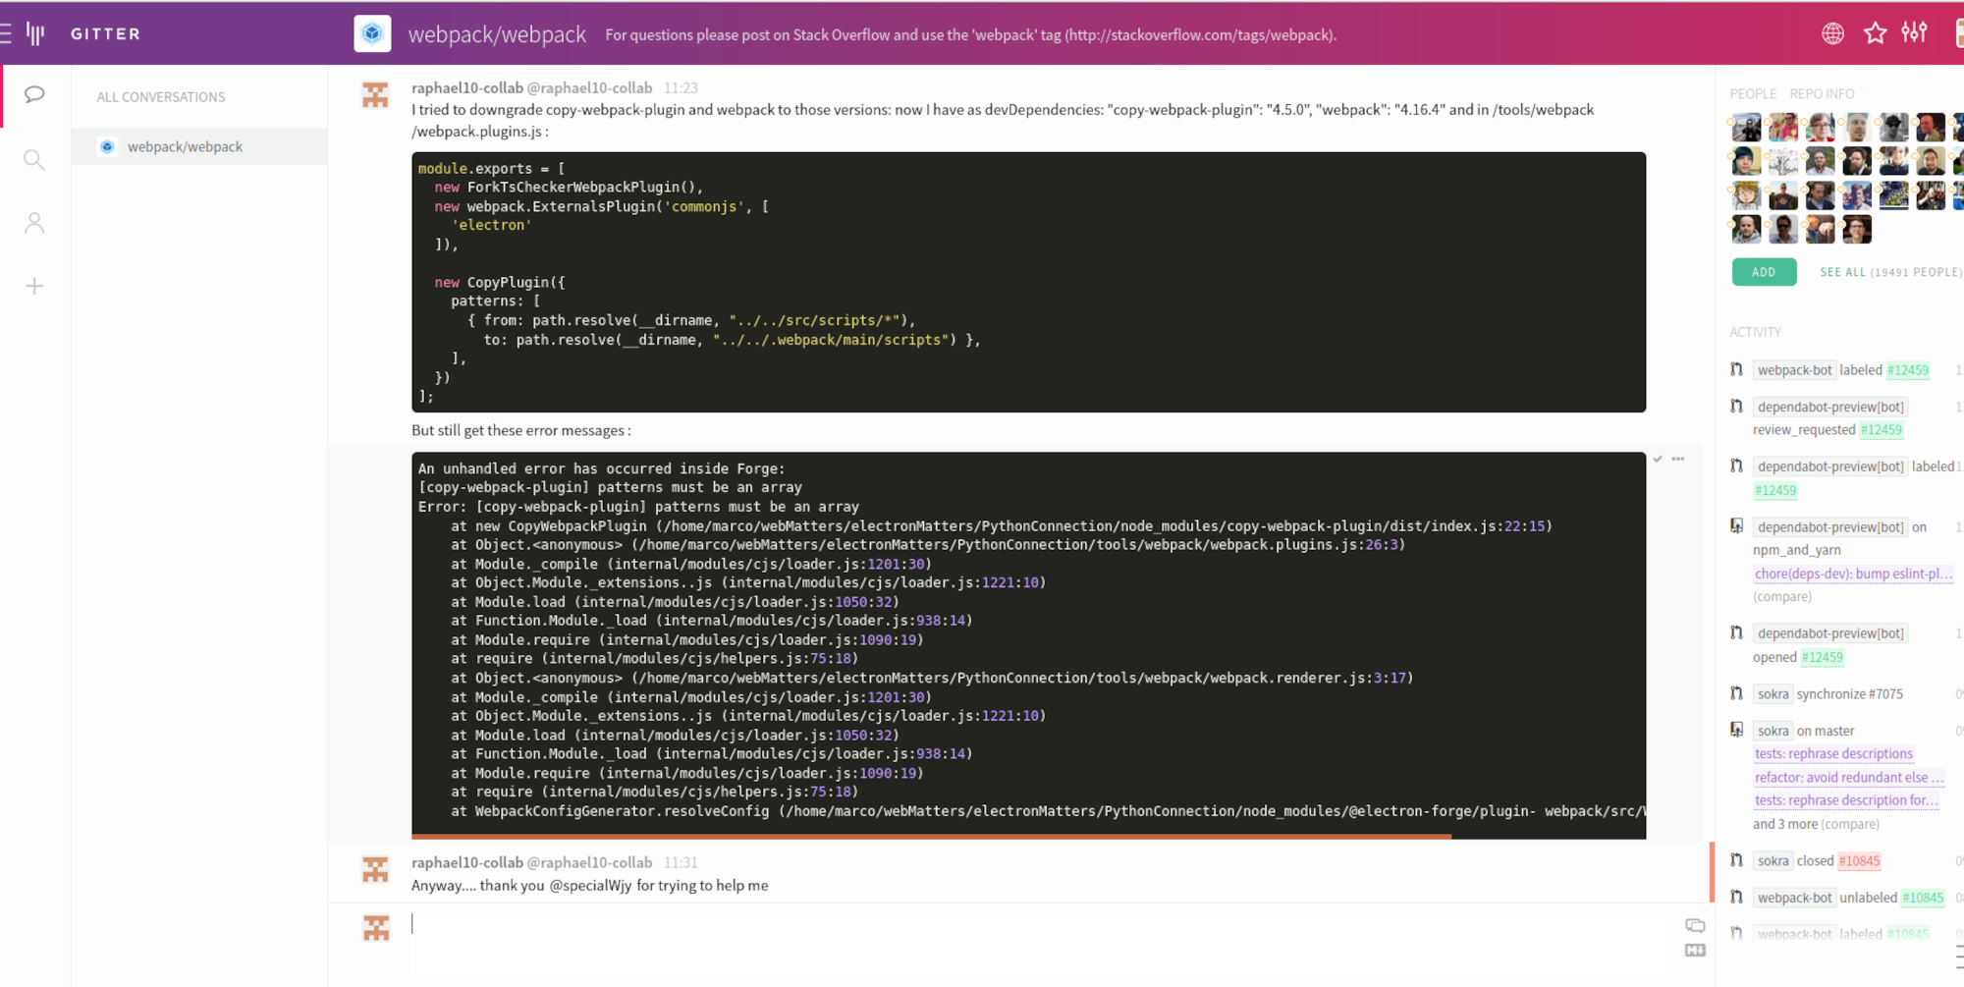Viewport: 1964px width, 987px height.
Task: Open SEE ALL to view 19491 people
Action: click(x=1843, y=272)
